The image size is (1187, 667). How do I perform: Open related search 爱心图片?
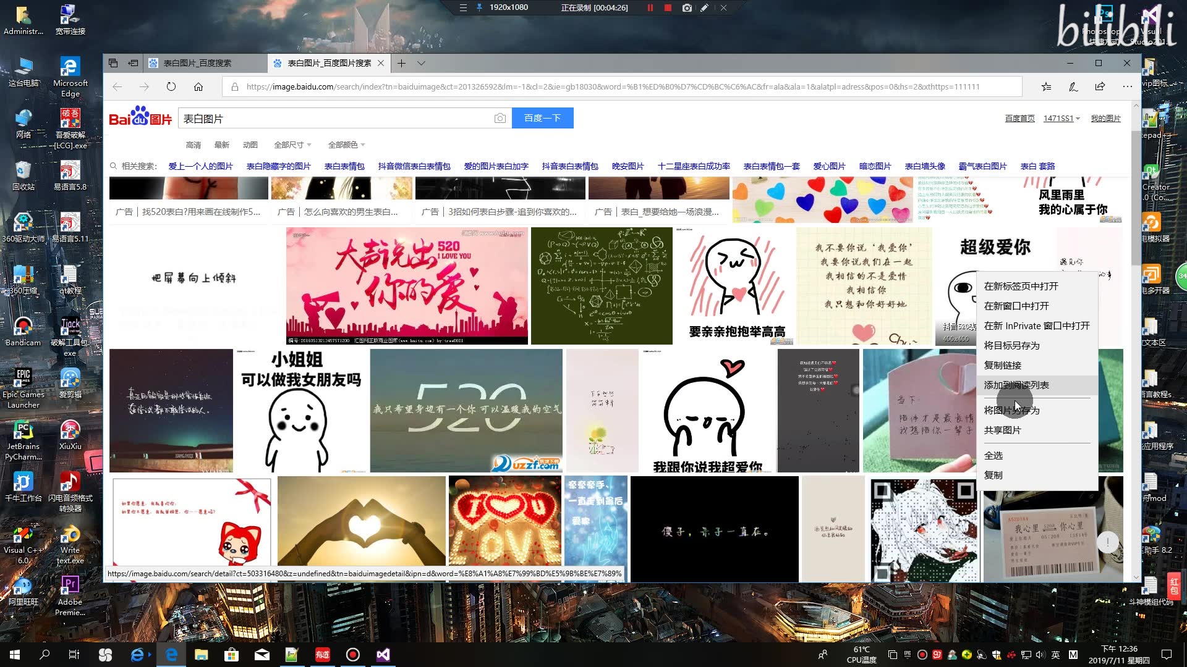tap(829, 166)
